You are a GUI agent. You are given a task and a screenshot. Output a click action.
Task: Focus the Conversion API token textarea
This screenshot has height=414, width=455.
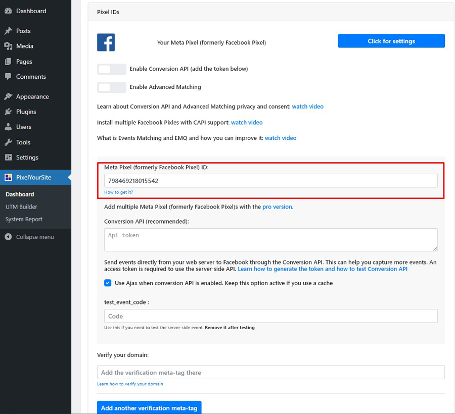point(271,240)
